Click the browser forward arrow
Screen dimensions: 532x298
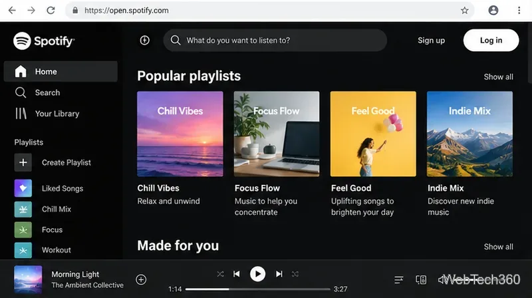click(31, 11)
